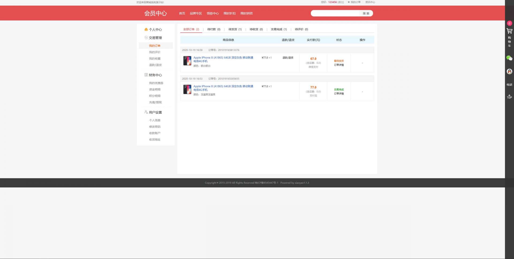This screenshot has width=514, height=259.
Task: Click the cart count badge showing 0
Action: coord(509,23)
